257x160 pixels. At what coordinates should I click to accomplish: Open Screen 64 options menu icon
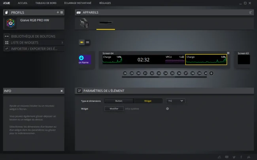[228, 53]
